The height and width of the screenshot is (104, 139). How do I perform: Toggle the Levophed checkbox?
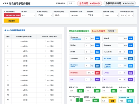click(x=105, y=67)
